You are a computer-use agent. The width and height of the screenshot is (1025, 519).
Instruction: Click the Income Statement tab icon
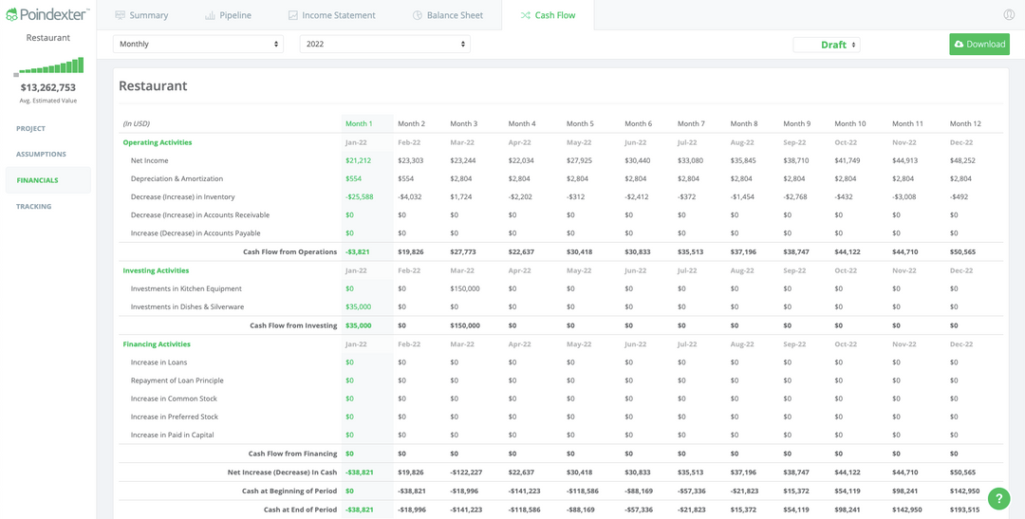pyautogui.click(x=293, y=15)
